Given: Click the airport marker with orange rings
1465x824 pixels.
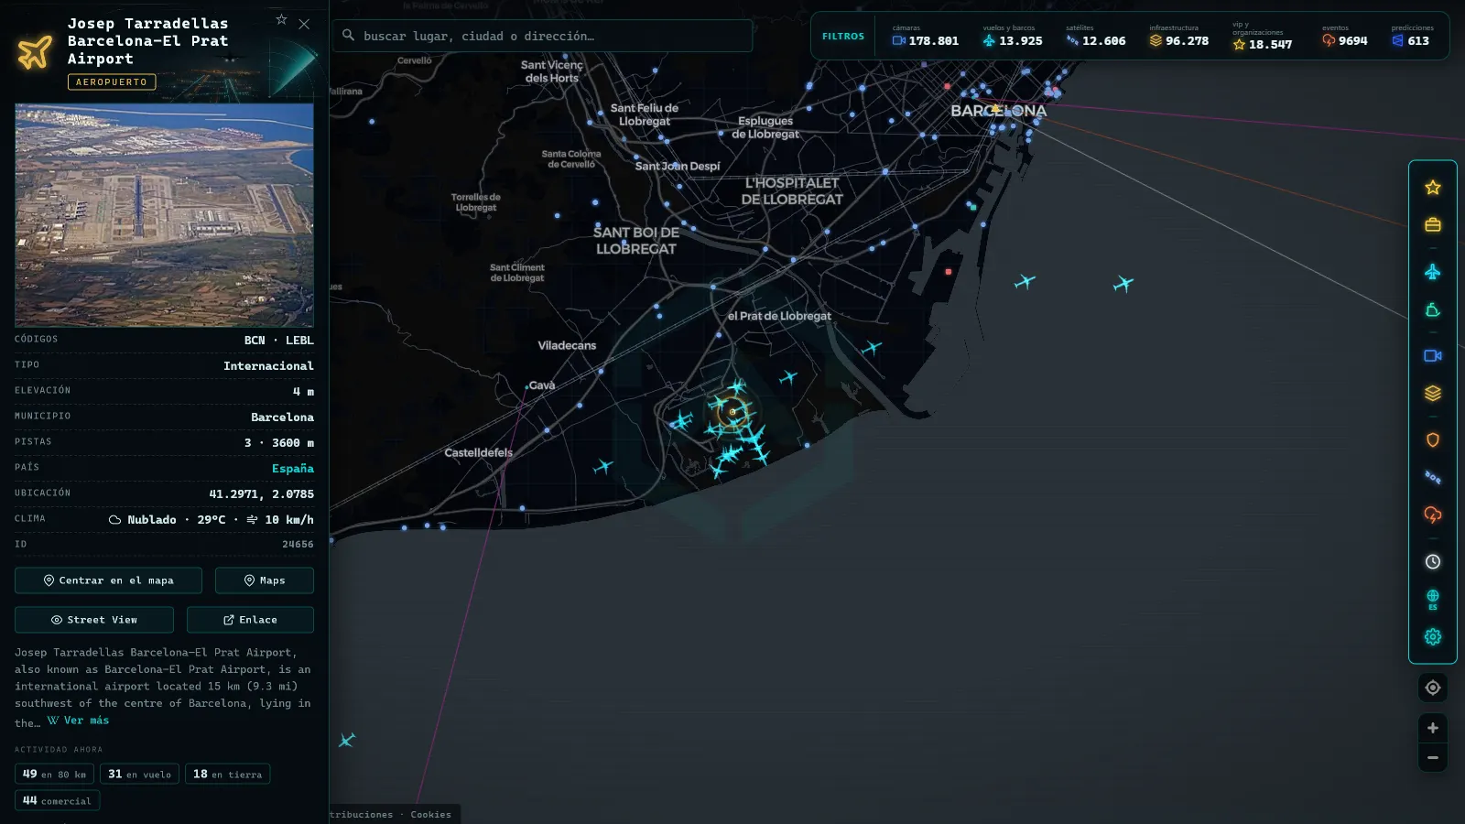Looking at the screenshot, I should click(x=732, y=412).
